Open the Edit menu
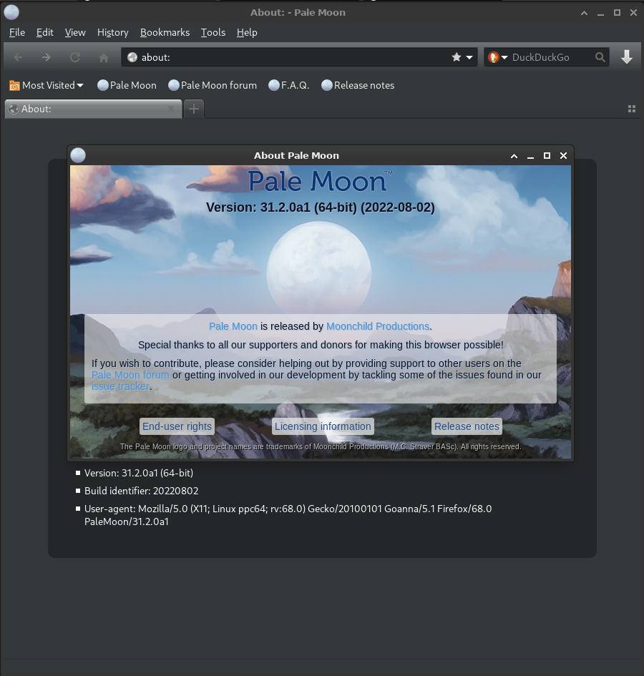Image resolution: width=644 pixels, height=676 pixels. coord(45,32)
